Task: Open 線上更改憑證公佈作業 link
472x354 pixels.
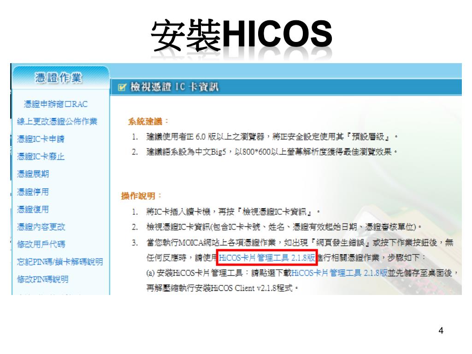Action: (57, 121)
